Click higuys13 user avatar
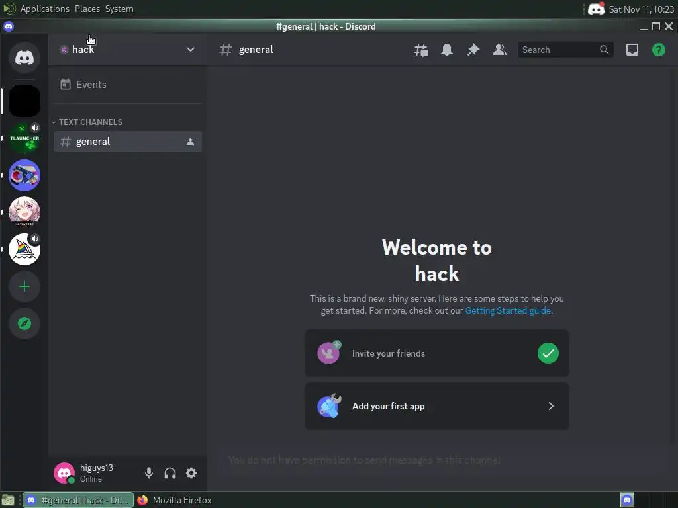 click(x=64, y=473)
